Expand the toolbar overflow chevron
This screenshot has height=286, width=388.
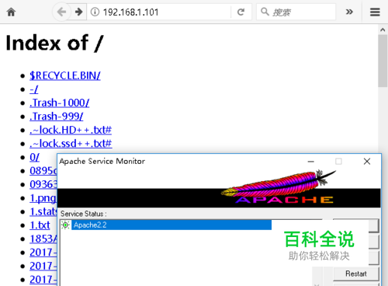[x=349, y=12]
